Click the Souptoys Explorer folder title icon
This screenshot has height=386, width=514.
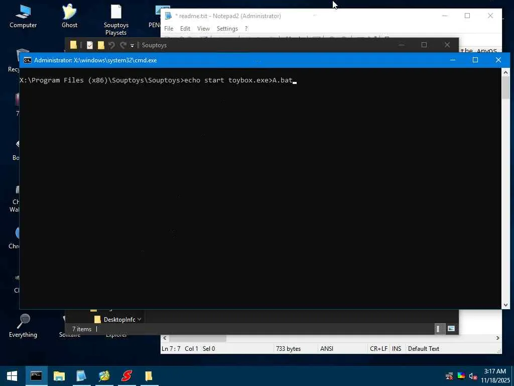coord(73,45)
